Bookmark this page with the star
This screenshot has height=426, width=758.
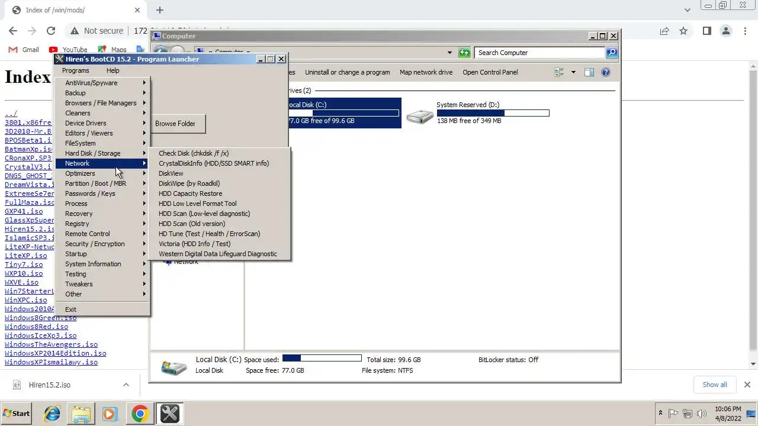[683, 31]
